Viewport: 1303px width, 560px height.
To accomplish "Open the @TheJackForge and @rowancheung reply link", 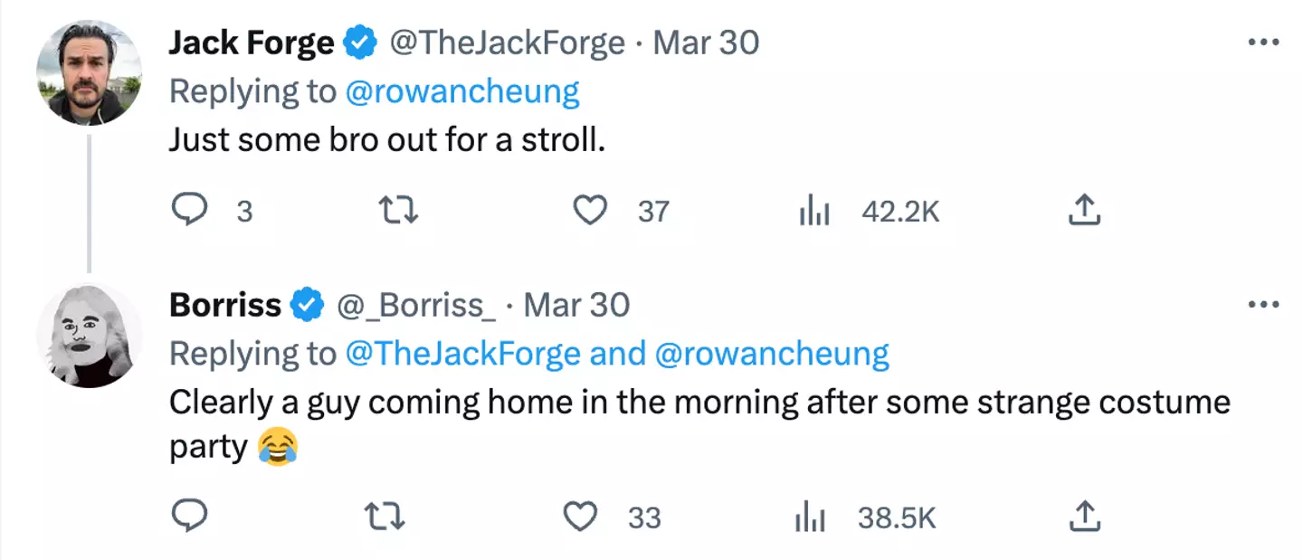I will 617,354.
